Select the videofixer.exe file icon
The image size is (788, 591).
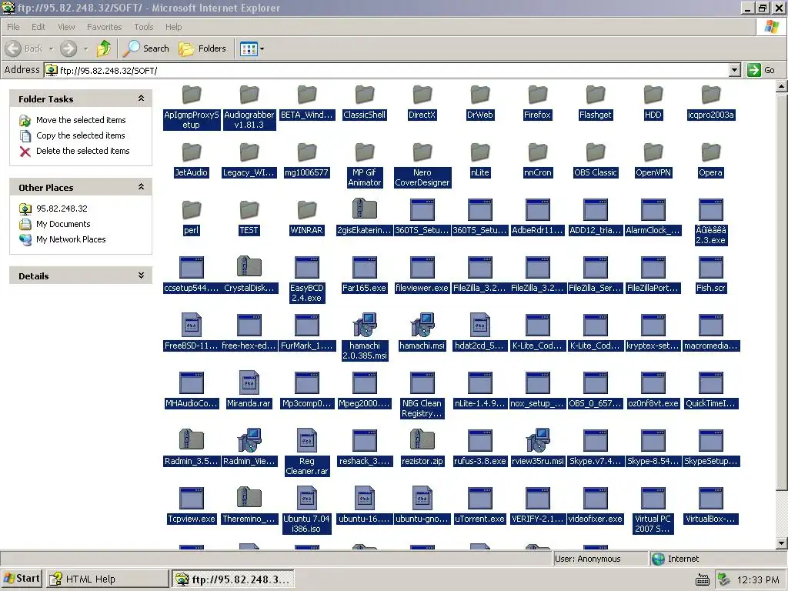click(596, 499)
